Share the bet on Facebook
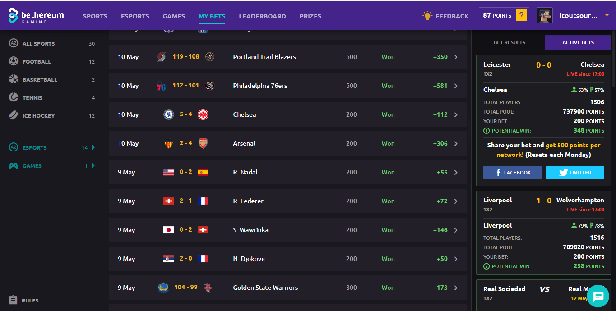The image size is (616, 311). point(512,173)
